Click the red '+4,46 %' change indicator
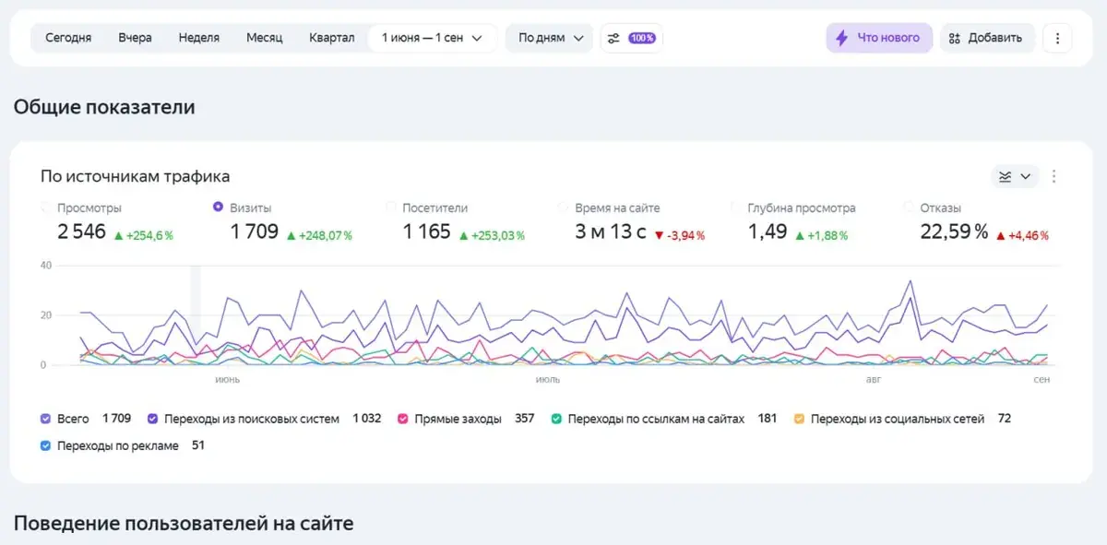The image size is (1107, 545). [x=1022, y=235]
